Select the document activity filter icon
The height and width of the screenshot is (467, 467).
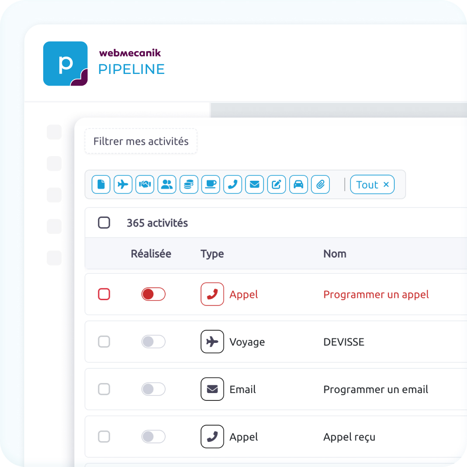[101, 185]
